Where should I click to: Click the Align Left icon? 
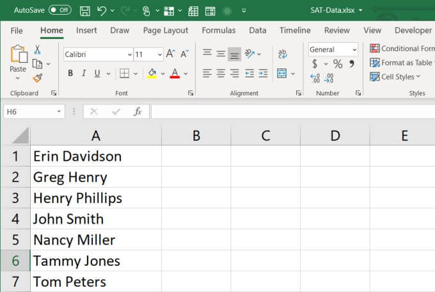pos(207,74)
